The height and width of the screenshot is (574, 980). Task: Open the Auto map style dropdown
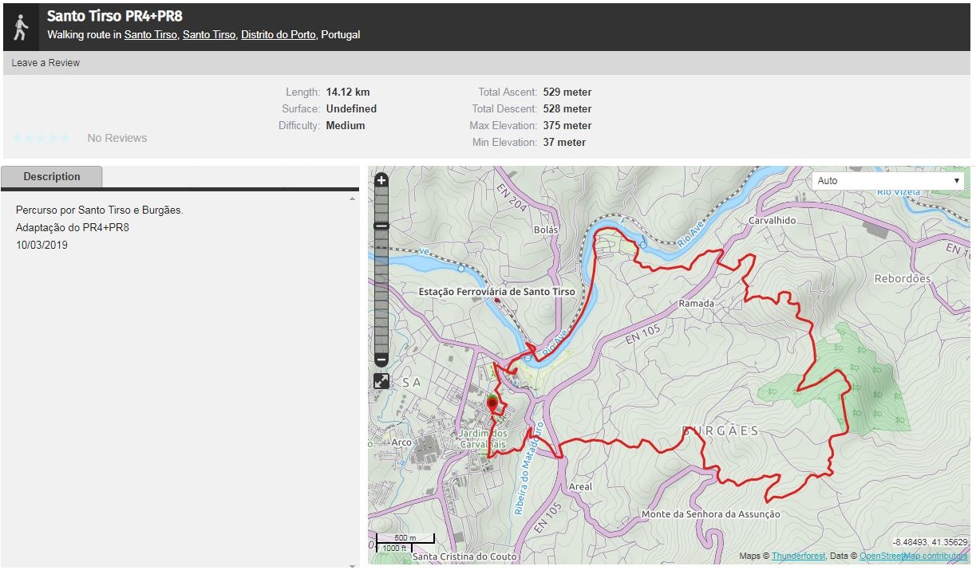click(887, 181)
